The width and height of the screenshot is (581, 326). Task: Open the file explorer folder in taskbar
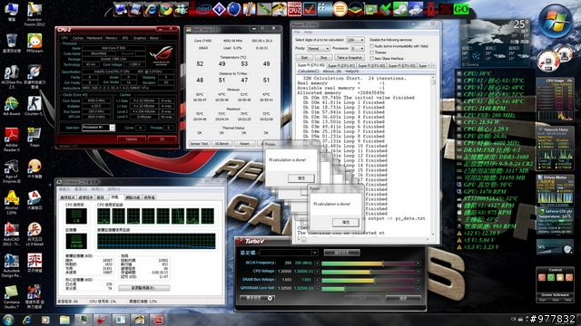click(64, 320)
